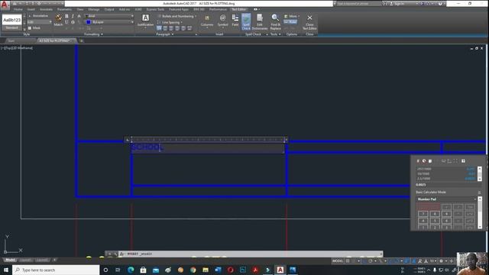Click the command line input

[250, 254]
